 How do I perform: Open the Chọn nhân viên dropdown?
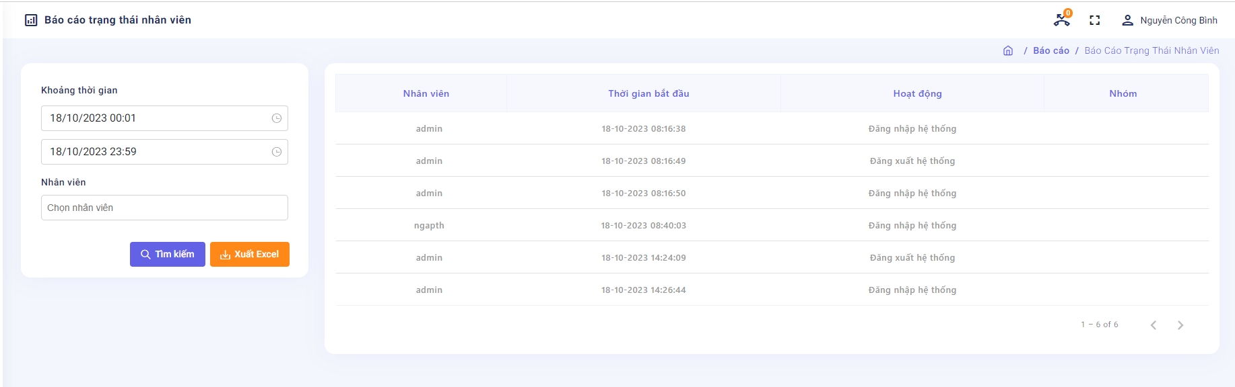click(164, 208)
